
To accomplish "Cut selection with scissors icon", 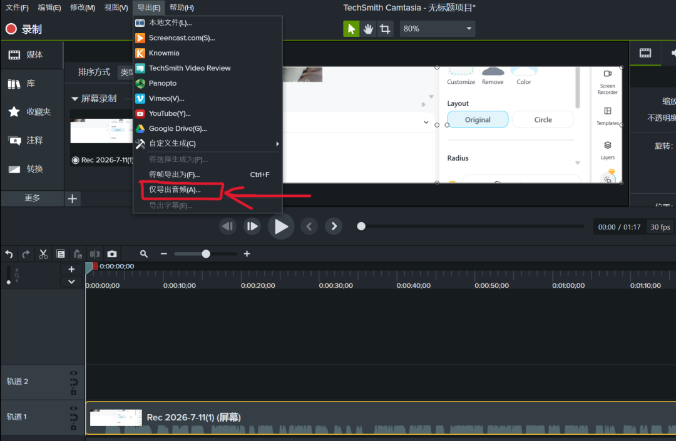I will 43,254.
